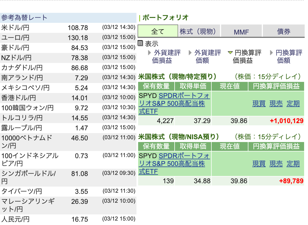Viewport: 308px width, 225px height.
Task: Click 定期 in NISA預り SPYD row
Action: click(293, 163)
